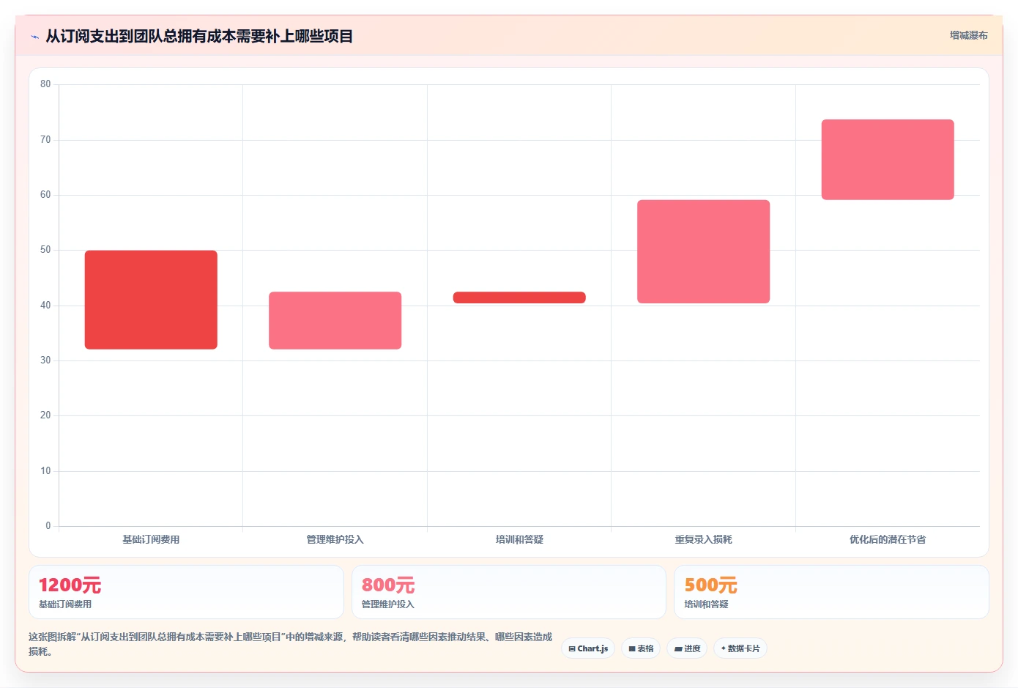Open the 1200元 基础订阅费用 card
This screenshot has height=688, width=1018.
[186, 592]
